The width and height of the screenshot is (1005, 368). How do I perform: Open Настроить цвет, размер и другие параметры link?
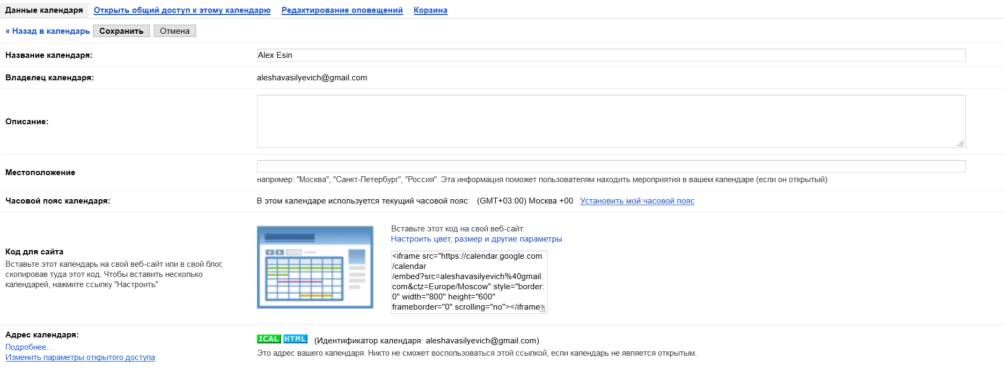476,239
